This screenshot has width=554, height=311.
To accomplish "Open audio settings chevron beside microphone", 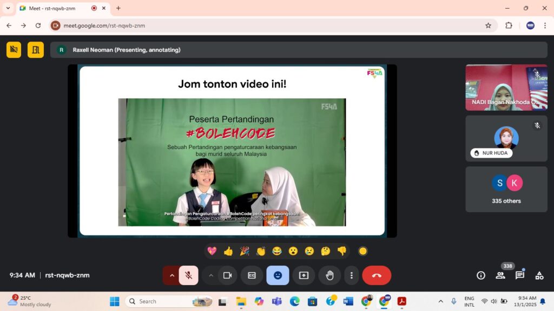I will coord(172,275).
